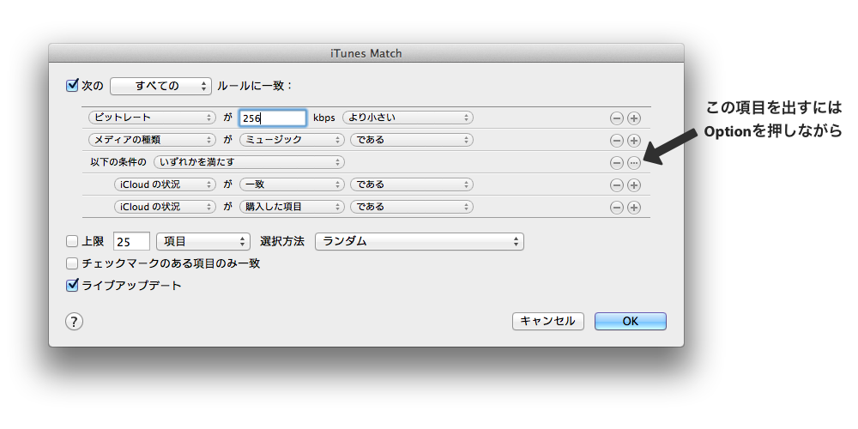Toggle the 次の ルールに一致 checkbox
Viewport: 858px width, 429px height.
click(72, 85)
